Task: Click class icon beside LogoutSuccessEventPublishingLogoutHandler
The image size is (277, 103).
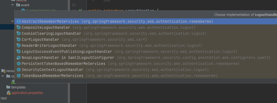Action: [x=18, y=52]
